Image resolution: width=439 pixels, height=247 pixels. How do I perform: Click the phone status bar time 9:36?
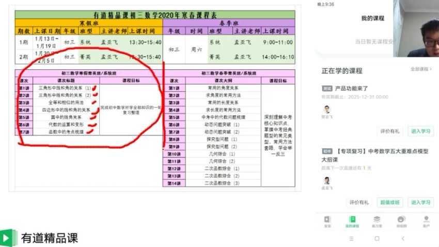coord(325,4)
